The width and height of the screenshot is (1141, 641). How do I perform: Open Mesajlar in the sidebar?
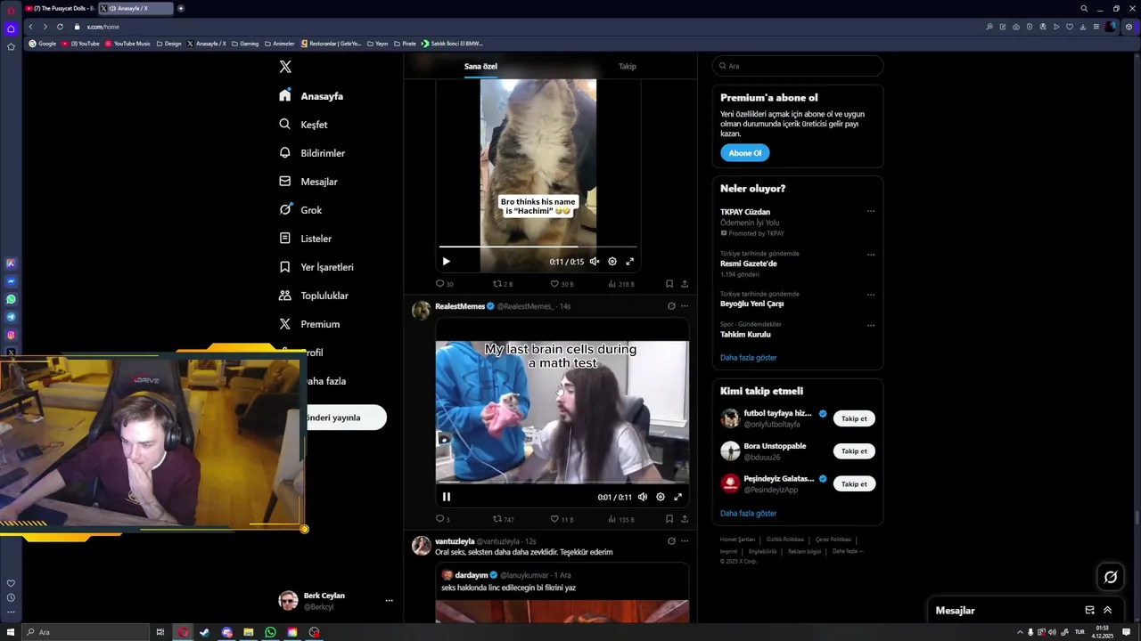pyautogui.click(x=308, y=182)
